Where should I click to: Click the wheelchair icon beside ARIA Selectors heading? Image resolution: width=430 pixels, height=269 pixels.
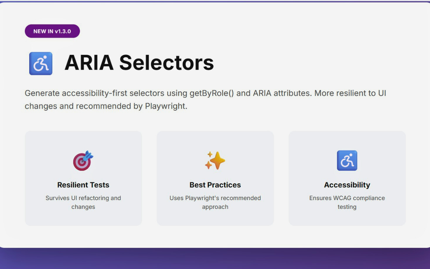pyautogui.click(x=41, y=63)
